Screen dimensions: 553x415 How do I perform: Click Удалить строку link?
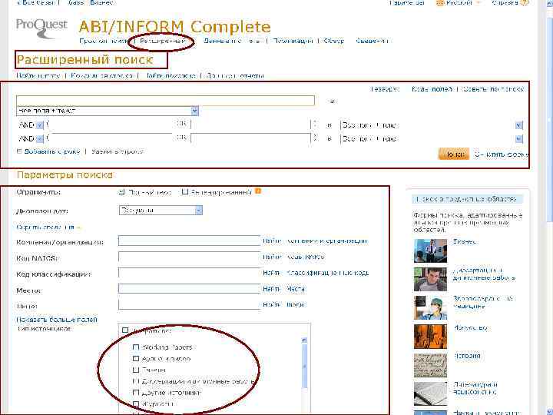[x=118, y=151]
